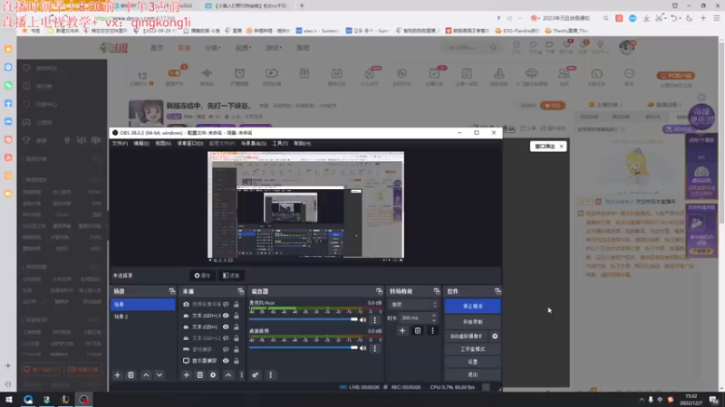This screenshot has width=725, height=407.
Task: Open advanced audio properties gears icon in mixer
Action: coord(256,375)
